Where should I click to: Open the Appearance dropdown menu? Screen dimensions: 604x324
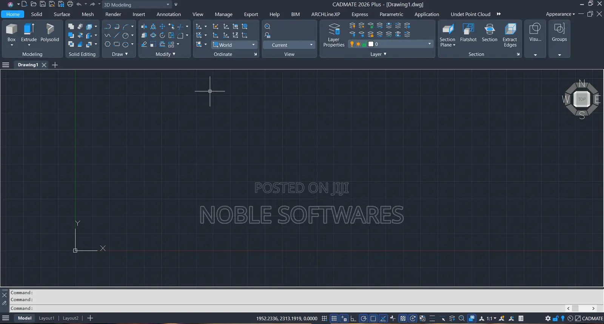(x=560, y=14)
